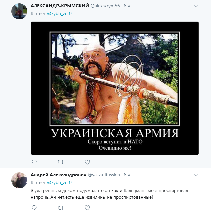Viewport: 211px width, 213px height.
Task: Open more-options chevron on second tweet
Action: pyautogui.click(x=196, y=175)
